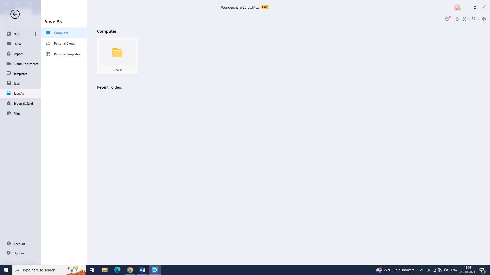The height and width of the screenshot is (275, 490).
Task: Select Personal Cloud save location
Action: coord(64,43)
